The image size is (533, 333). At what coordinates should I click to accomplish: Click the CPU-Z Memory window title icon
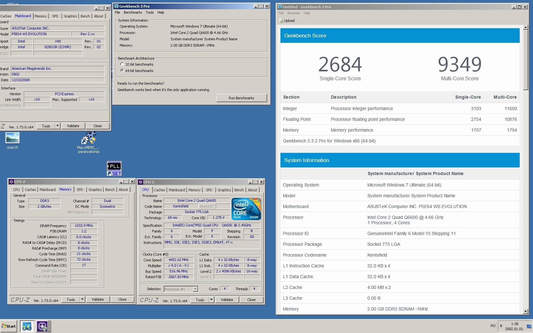pos(11,182)
